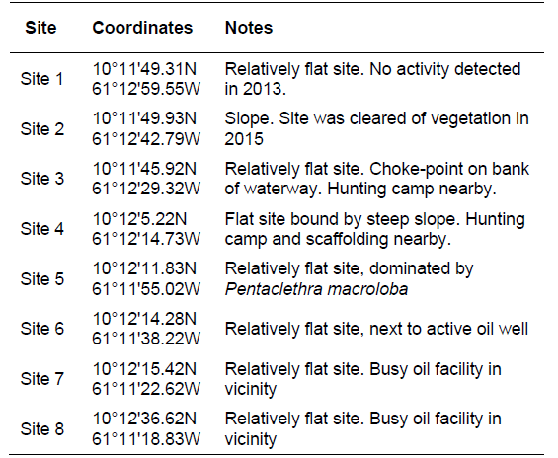Select the Site 1 row label

42,79
